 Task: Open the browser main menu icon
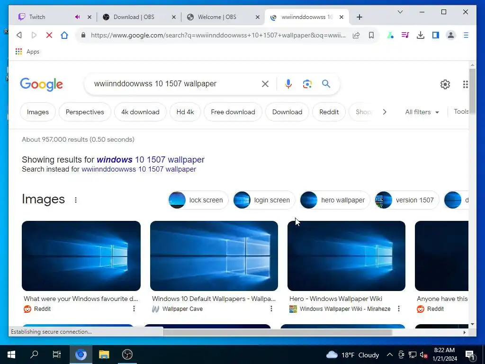coord(466,35)
